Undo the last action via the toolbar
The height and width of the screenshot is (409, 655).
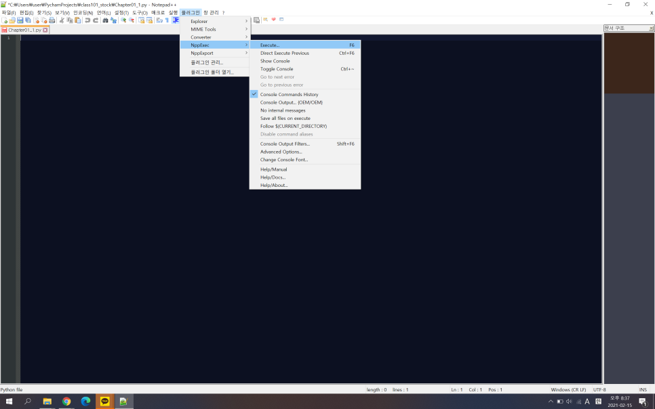[x=87, y=20]
